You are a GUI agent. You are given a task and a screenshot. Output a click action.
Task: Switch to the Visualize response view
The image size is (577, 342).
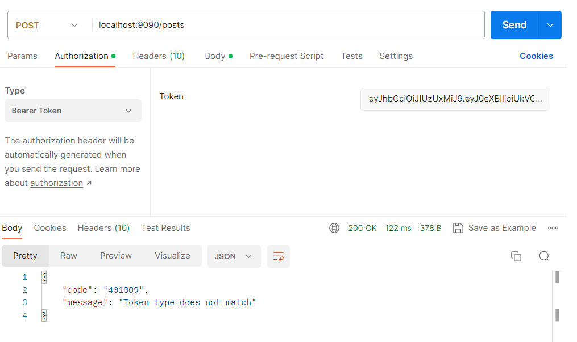[x=172, y=256]
